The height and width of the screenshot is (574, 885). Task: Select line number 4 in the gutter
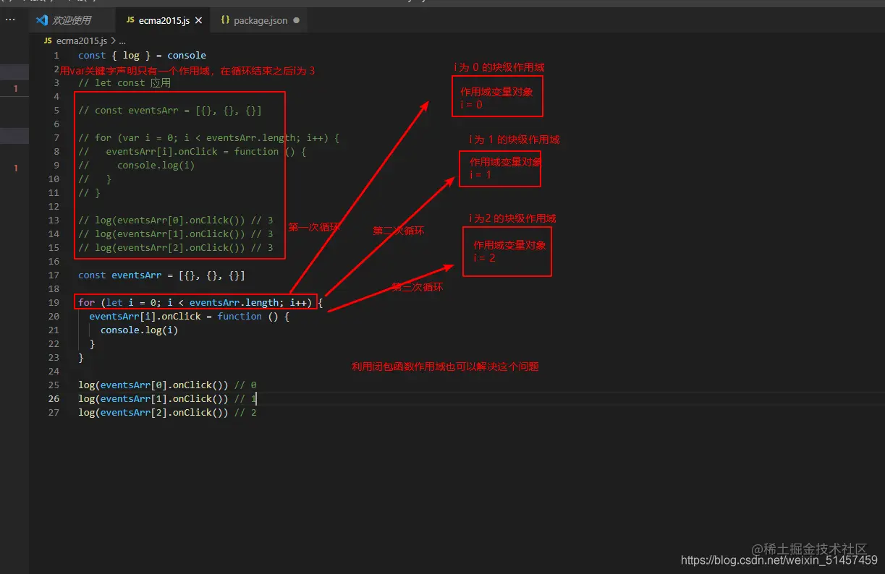pos(56,97)
